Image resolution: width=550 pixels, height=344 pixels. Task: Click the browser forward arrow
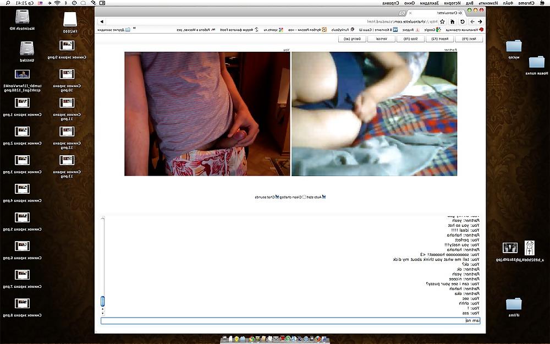point(472,22)
